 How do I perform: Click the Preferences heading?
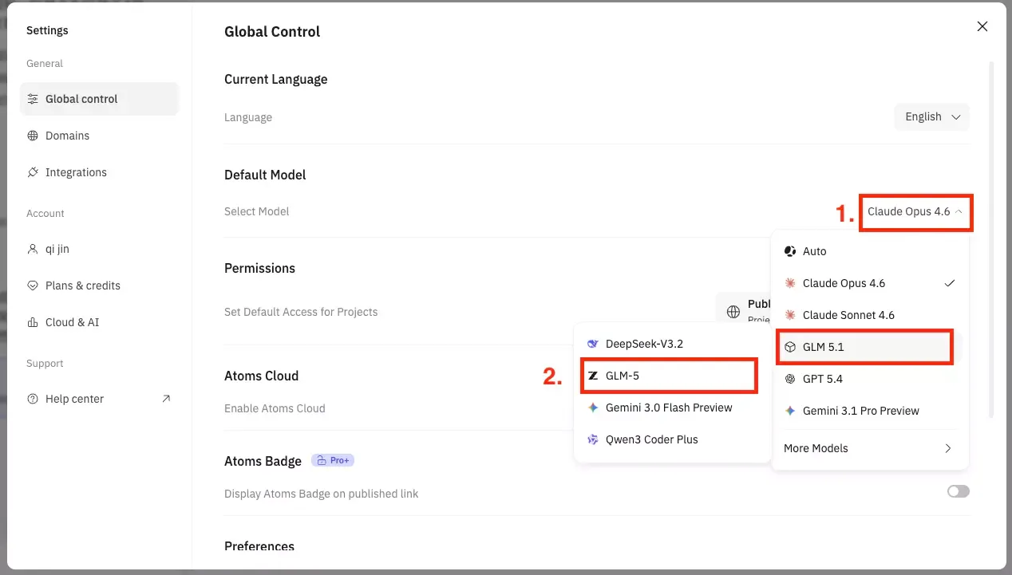(x=259, y=546)
